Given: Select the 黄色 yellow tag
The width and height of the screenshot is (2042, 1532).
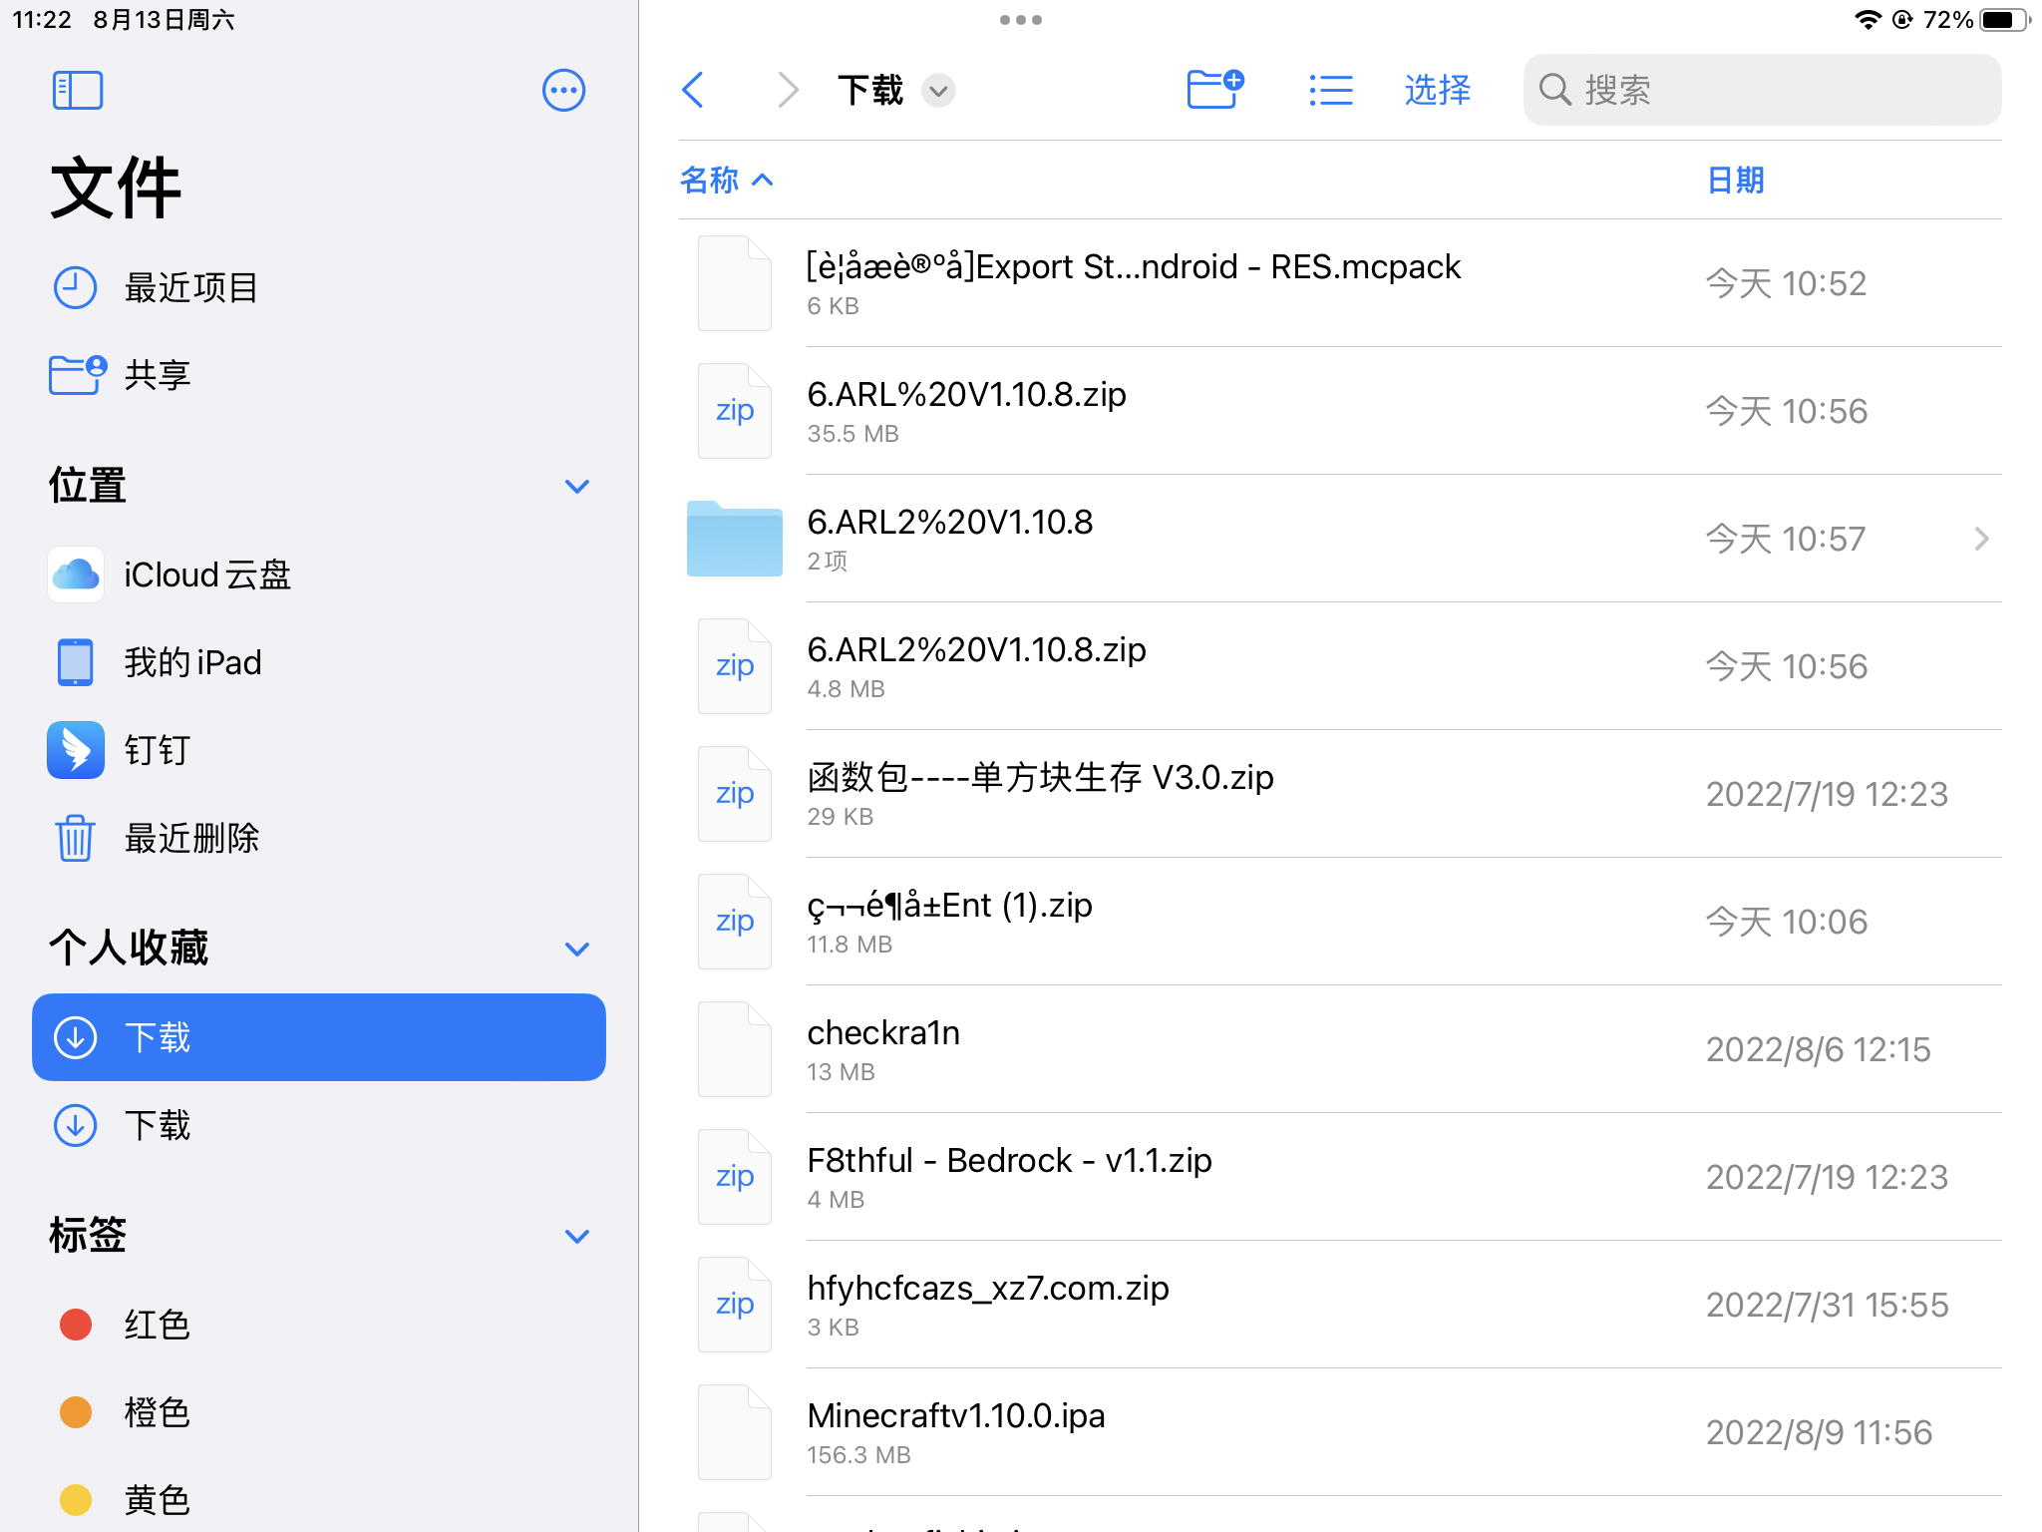Looking at the screenshot, I should click(319, 1500).
